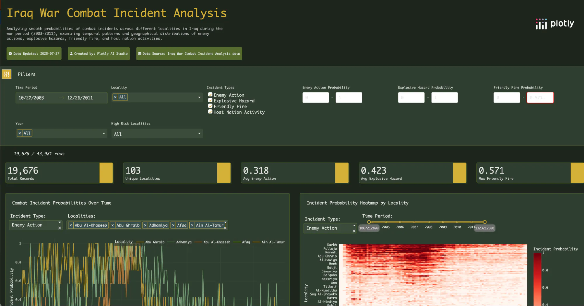Open the Plotly logo
This screenshot has height=306, width=584.
pyautogui.click(x=555, y=24)
